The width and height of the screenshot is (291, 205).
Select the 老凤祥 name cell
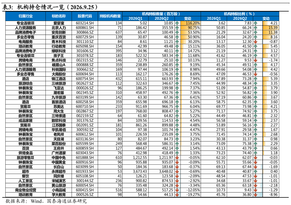coord(59,134)
